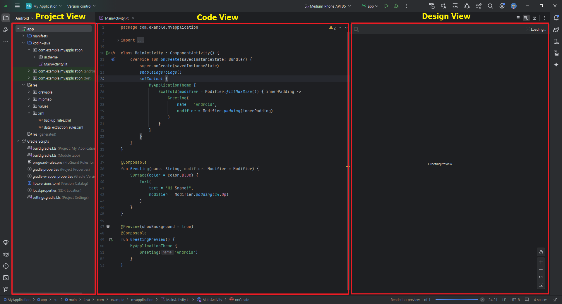Viewport: 562px width, 304px height.
Task: Open Search Everywhere magnifier
Action: (490, 6)
